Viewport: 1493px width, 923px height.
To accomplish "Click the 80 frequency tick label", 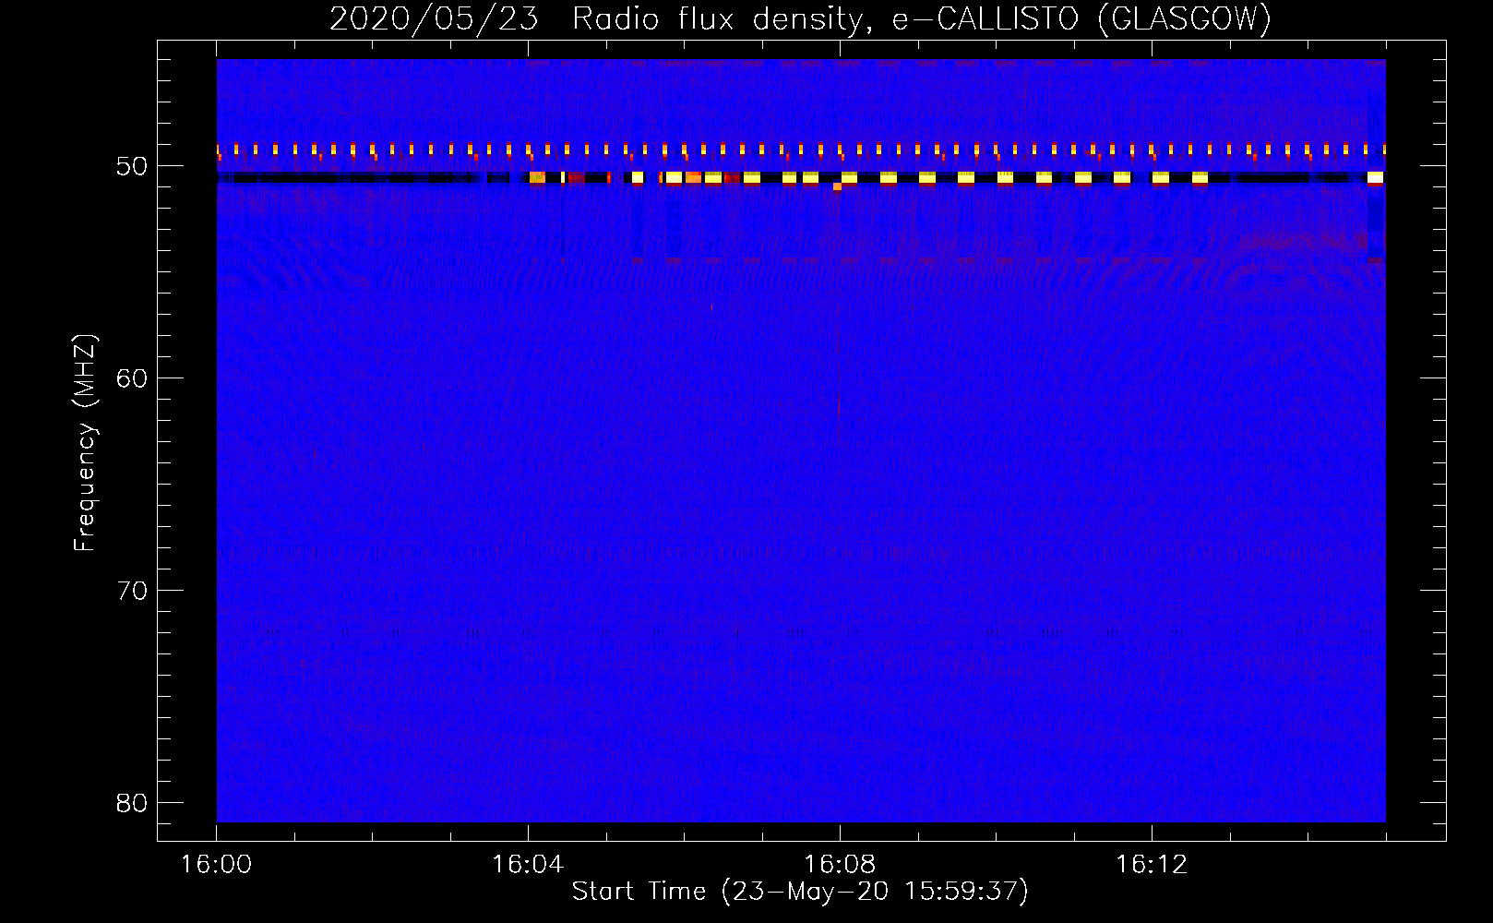I will (132, 803).
